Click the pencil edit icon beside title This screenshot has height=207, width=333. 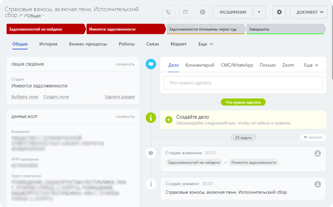[x=21, y=16]
